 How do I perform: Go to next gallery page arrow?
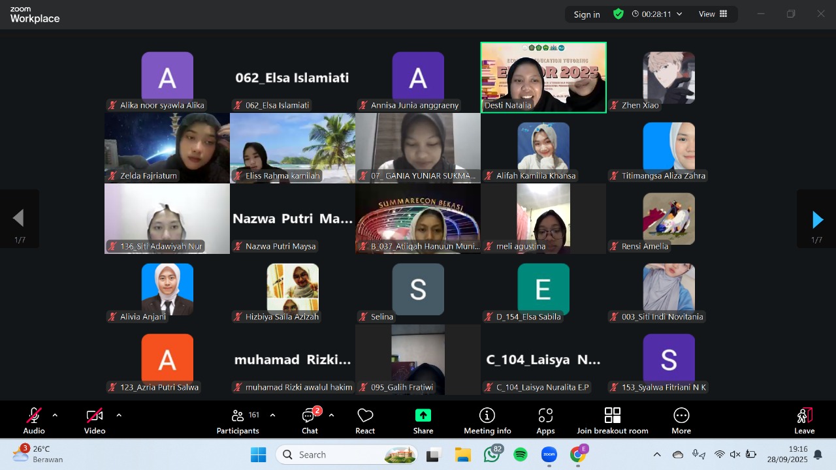[816, 219]
